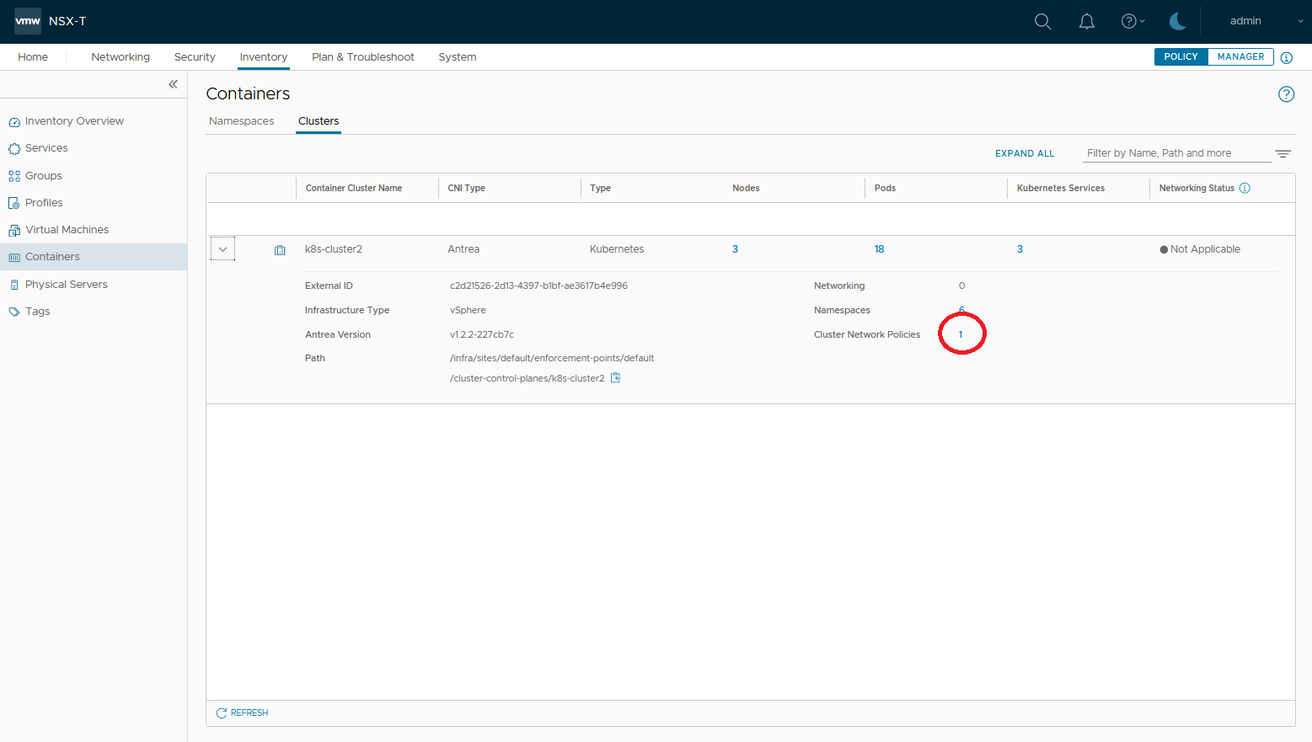Screen dimensions: 1312x742
Task: Click the Physical Servers sidebar icon
Action: pos(14,285)
